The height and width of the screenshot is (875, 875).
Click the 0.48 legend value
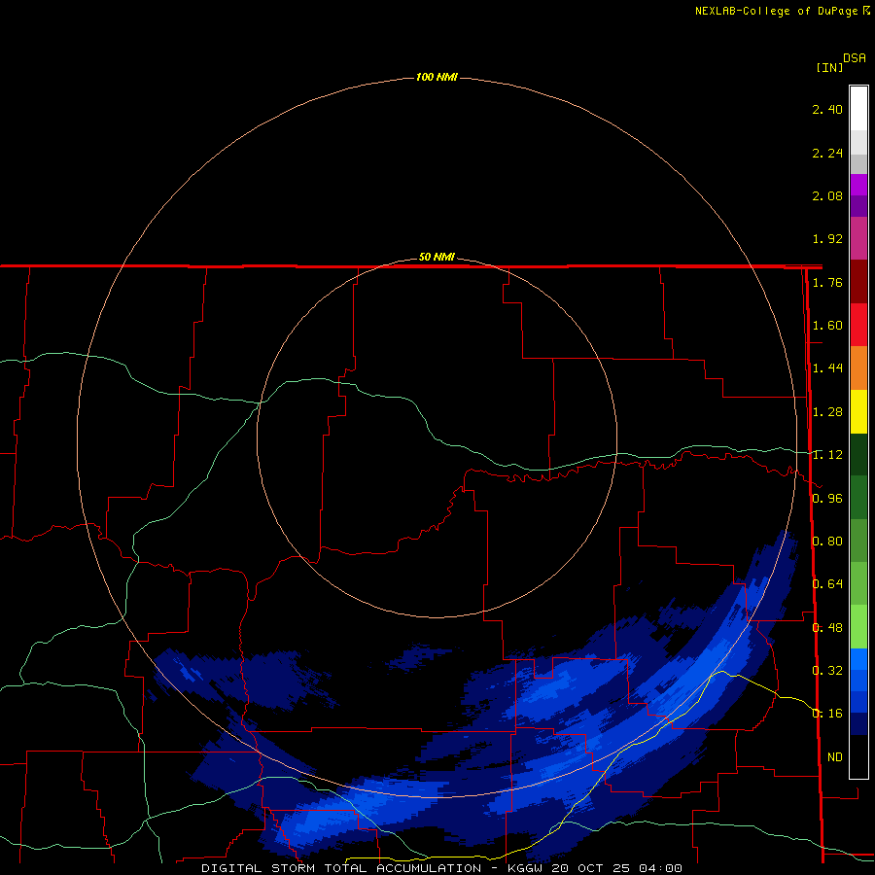pos(827,628)
